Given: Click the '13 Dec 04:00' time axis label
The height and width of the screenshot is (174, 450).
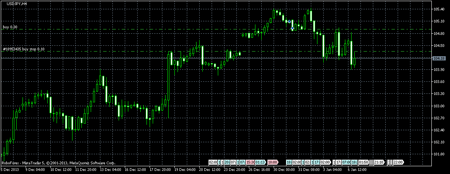Looking at the screenshot, I should pos(111,169).
